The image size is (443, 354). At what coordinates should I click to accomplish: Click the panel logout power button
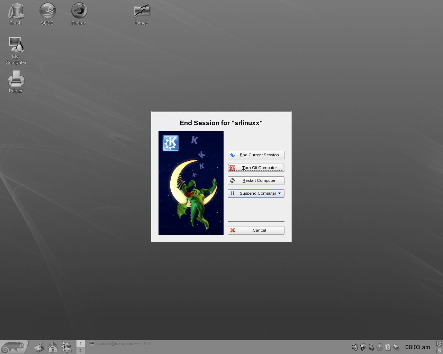coord(439,344)
